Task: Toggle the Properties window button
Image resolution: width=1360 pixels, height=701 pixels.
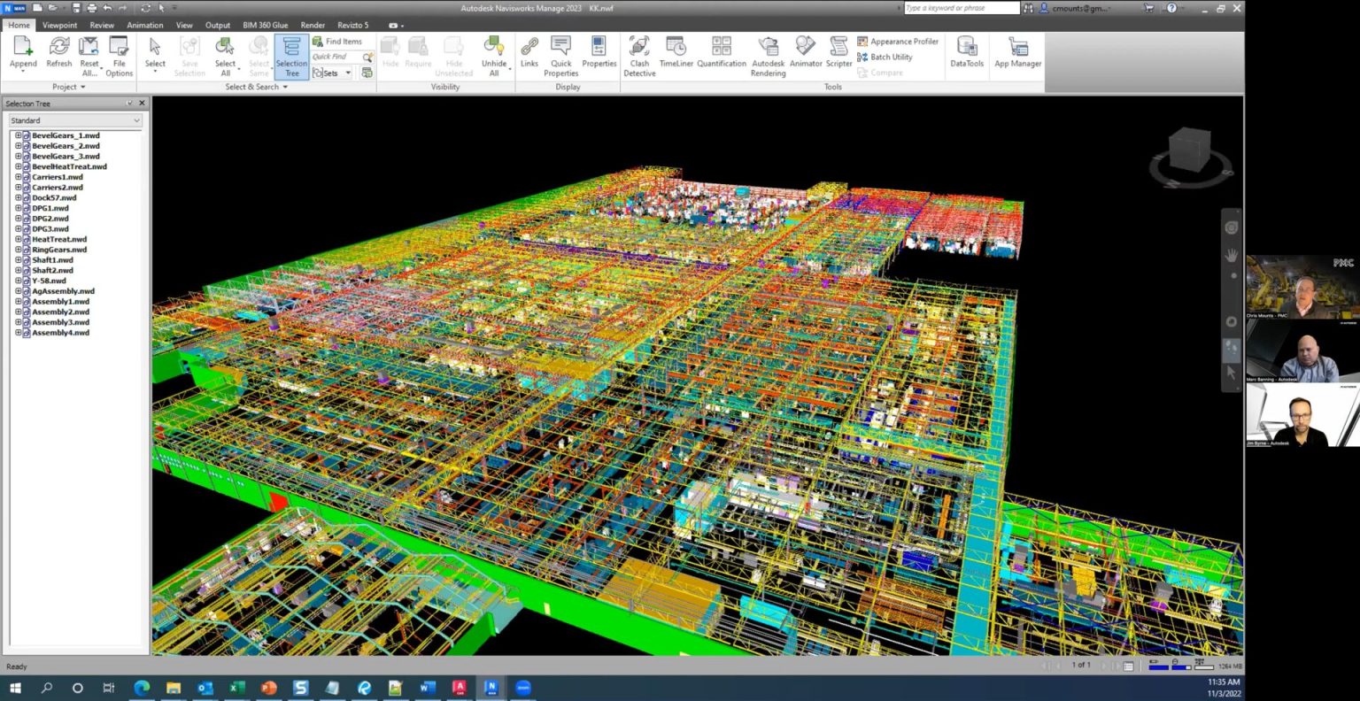Action: click(599, 53)
